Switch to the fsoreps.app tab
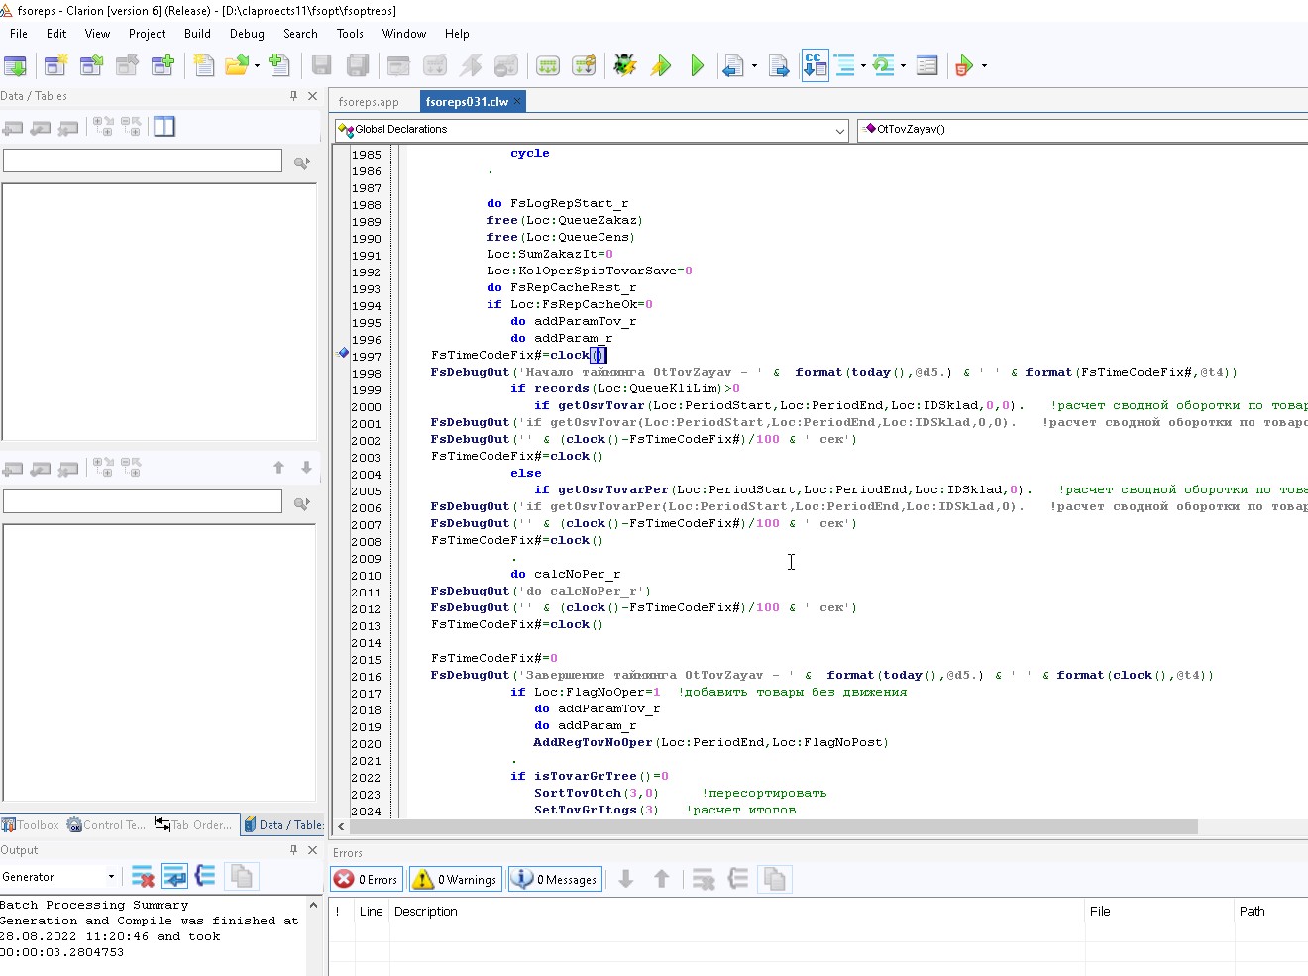Image resolution: width=1308 pixels, height=976 pixels. click(369, 102)
